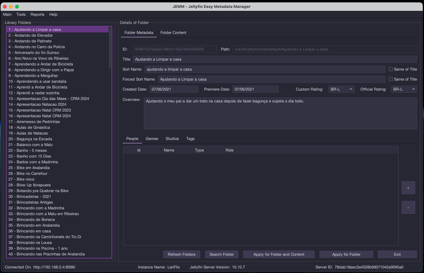
Task: Open the Reports menu
Action: [37, 15]
